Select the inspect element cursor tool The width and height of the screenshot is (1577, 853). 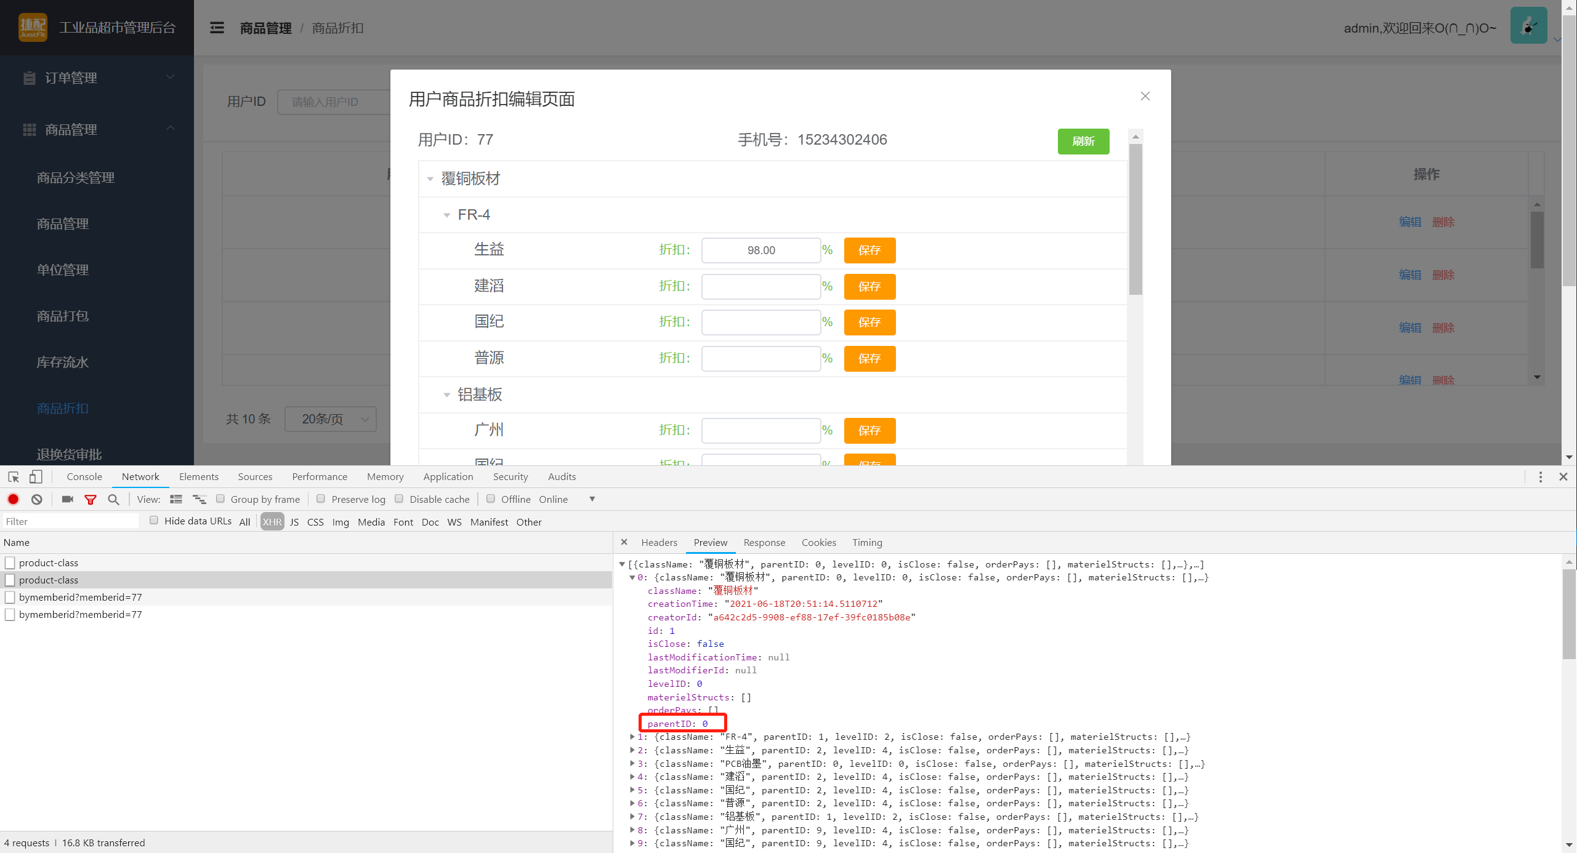[12, 476]
